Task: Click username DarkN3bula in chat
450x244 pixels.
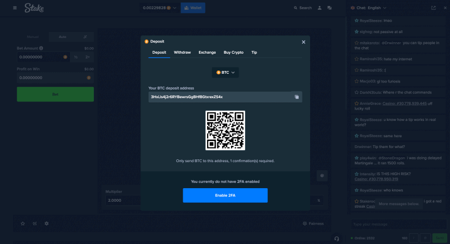Action: click(370, 92)
